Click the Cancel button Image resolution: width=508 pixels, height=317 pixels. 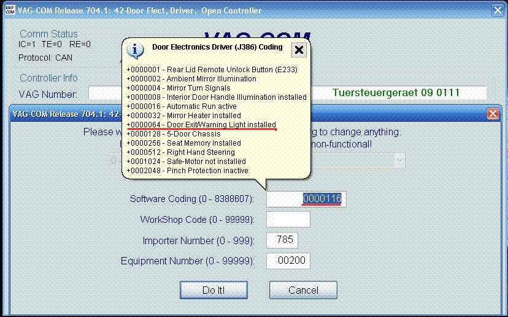point(303,290)
